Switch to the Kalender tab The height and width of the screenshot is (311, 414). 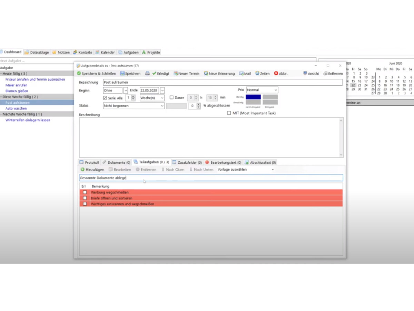105,53
